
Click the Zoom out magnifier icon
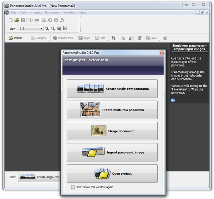53,29
